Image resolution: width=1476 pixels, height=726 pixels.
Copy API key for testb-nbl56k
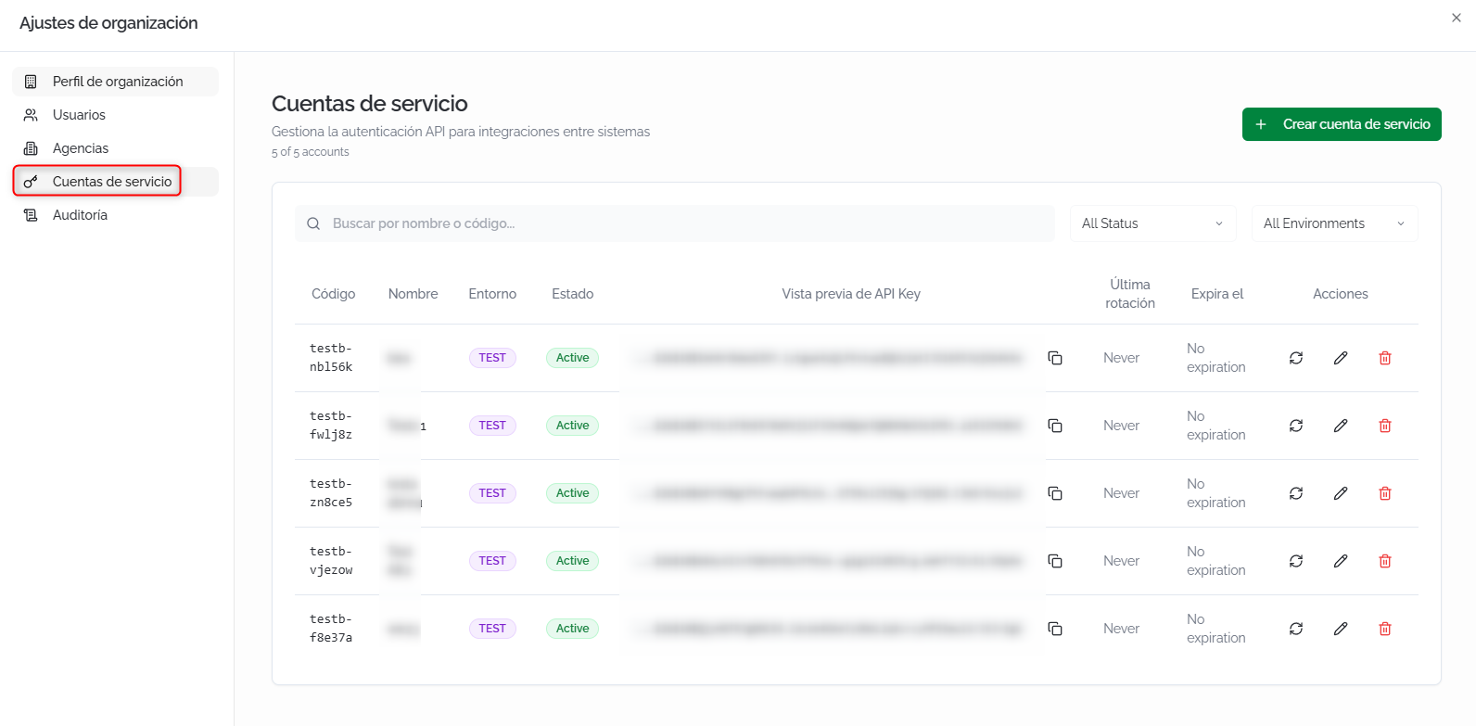1055,358
